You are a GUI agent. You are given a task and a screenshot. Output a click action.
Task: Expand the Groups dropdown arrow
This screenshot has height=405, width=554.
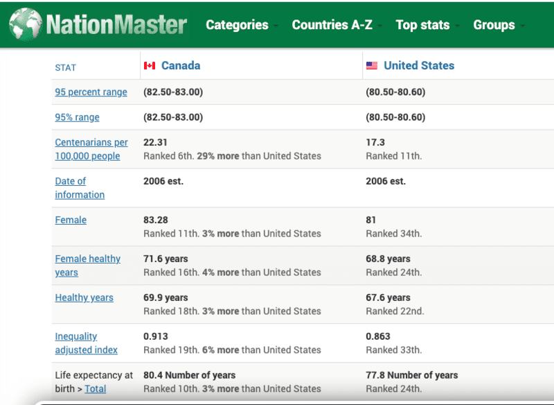pos(522,26)
